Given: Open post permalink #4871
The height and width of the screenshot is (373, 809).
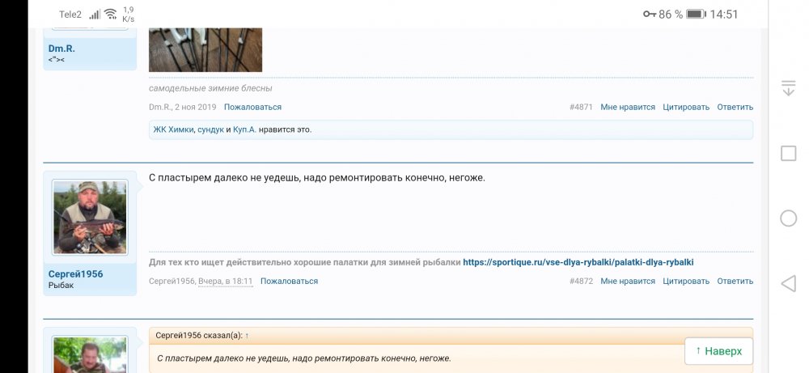Looking at the screenshot, I should click(580, 107).
